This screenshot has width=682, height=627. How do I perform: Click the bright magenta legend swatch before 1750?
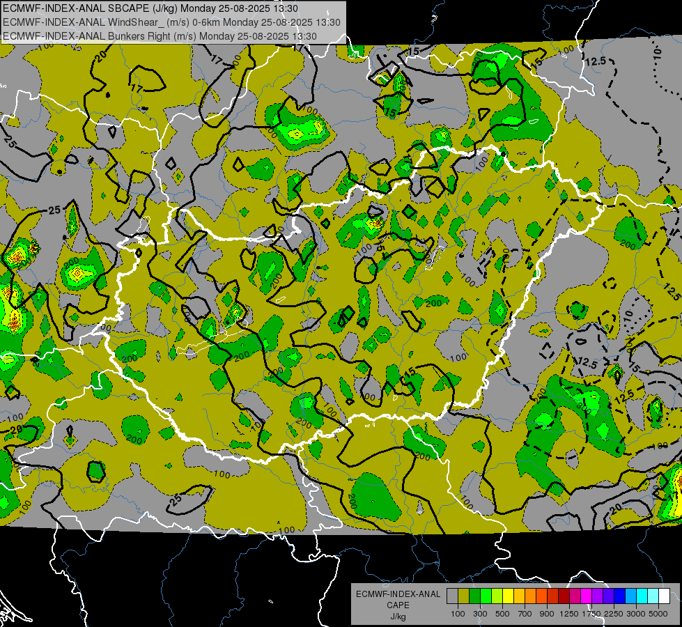(587, 596)
